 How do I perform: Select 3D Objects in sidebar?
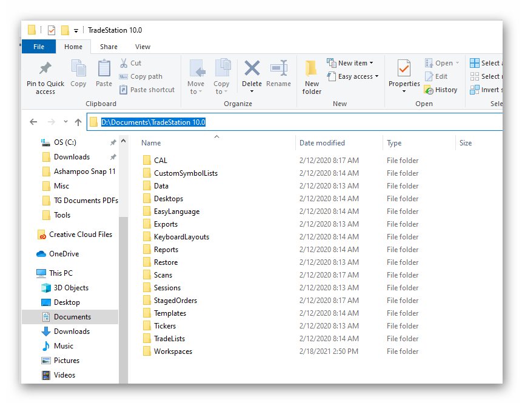(65, 288)
